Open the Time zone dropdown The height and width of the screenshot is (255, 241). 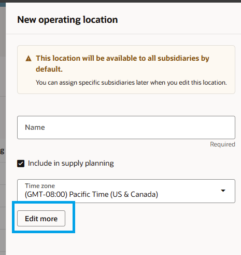tap(126, 191)
